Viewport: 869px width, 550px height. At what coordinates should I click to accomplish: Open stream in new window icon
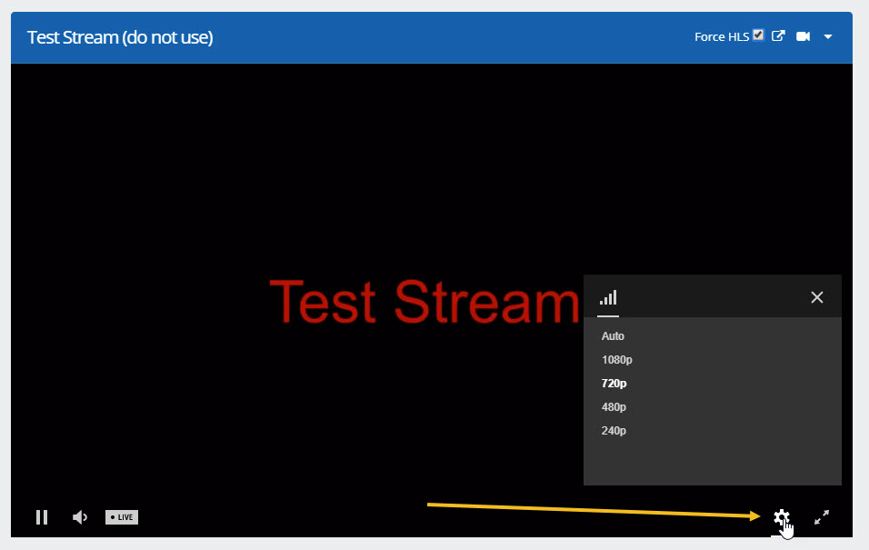click(x=778, y=36)
